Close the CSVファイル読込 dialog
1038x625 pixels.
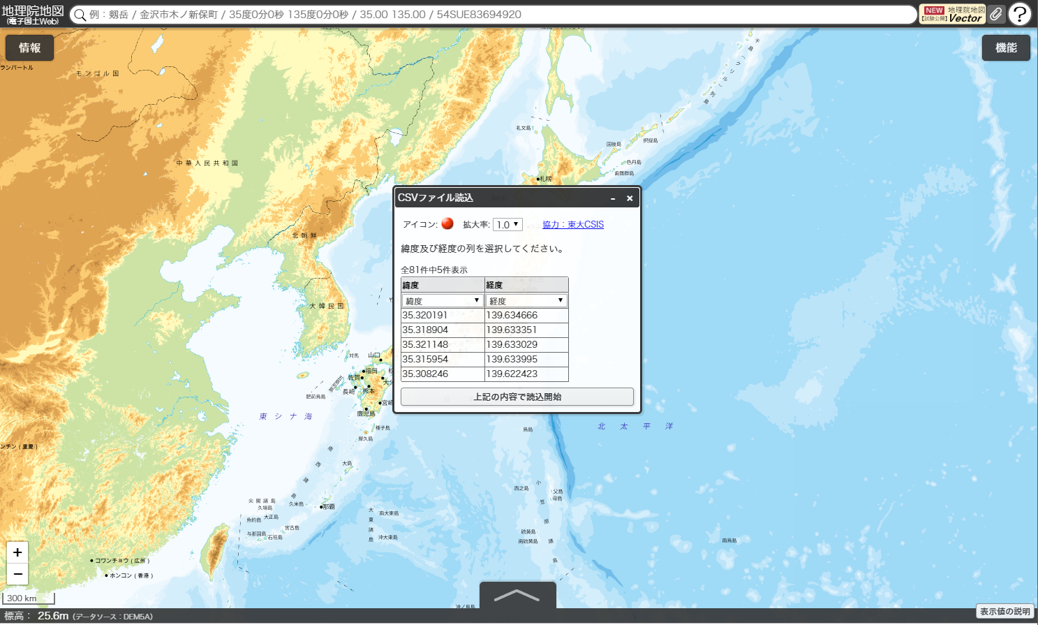tap(630, 198)
